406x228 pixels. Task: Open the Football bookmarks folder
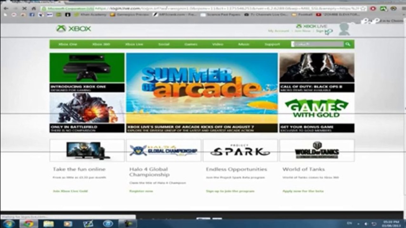click(302, 15)
